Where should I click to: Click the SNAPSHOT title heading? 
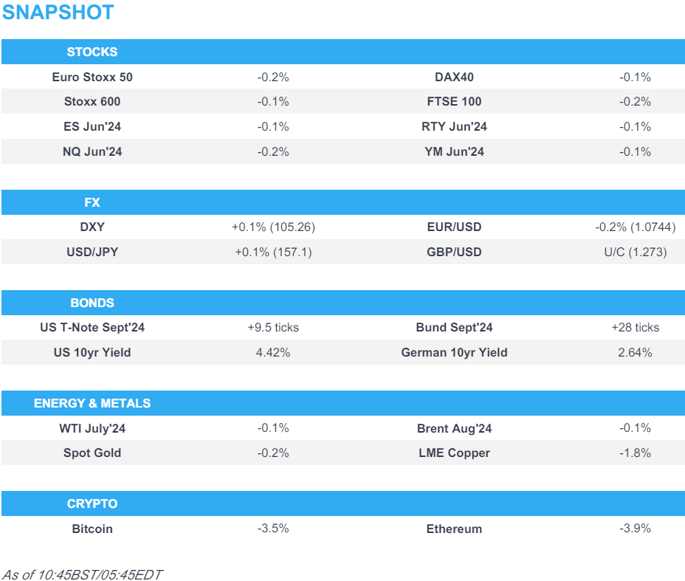(58, 13)
